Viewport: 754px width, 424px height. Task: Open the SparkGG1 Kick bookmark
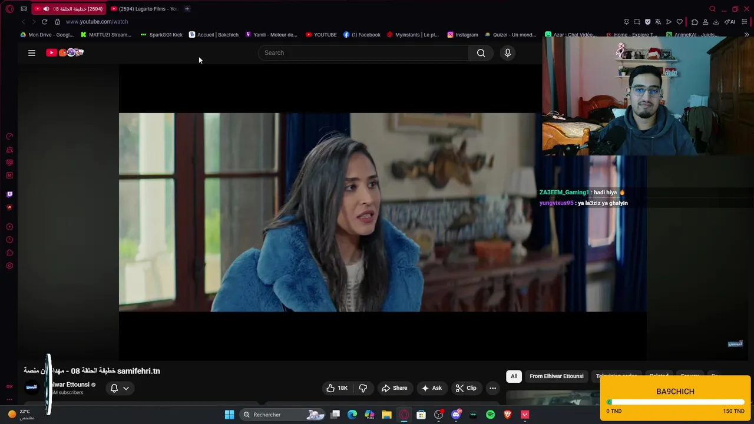161,35
